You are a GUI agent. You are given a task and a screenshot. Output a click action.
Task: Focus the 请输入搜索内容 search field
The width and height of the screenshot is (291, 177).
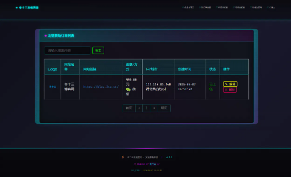67,51
